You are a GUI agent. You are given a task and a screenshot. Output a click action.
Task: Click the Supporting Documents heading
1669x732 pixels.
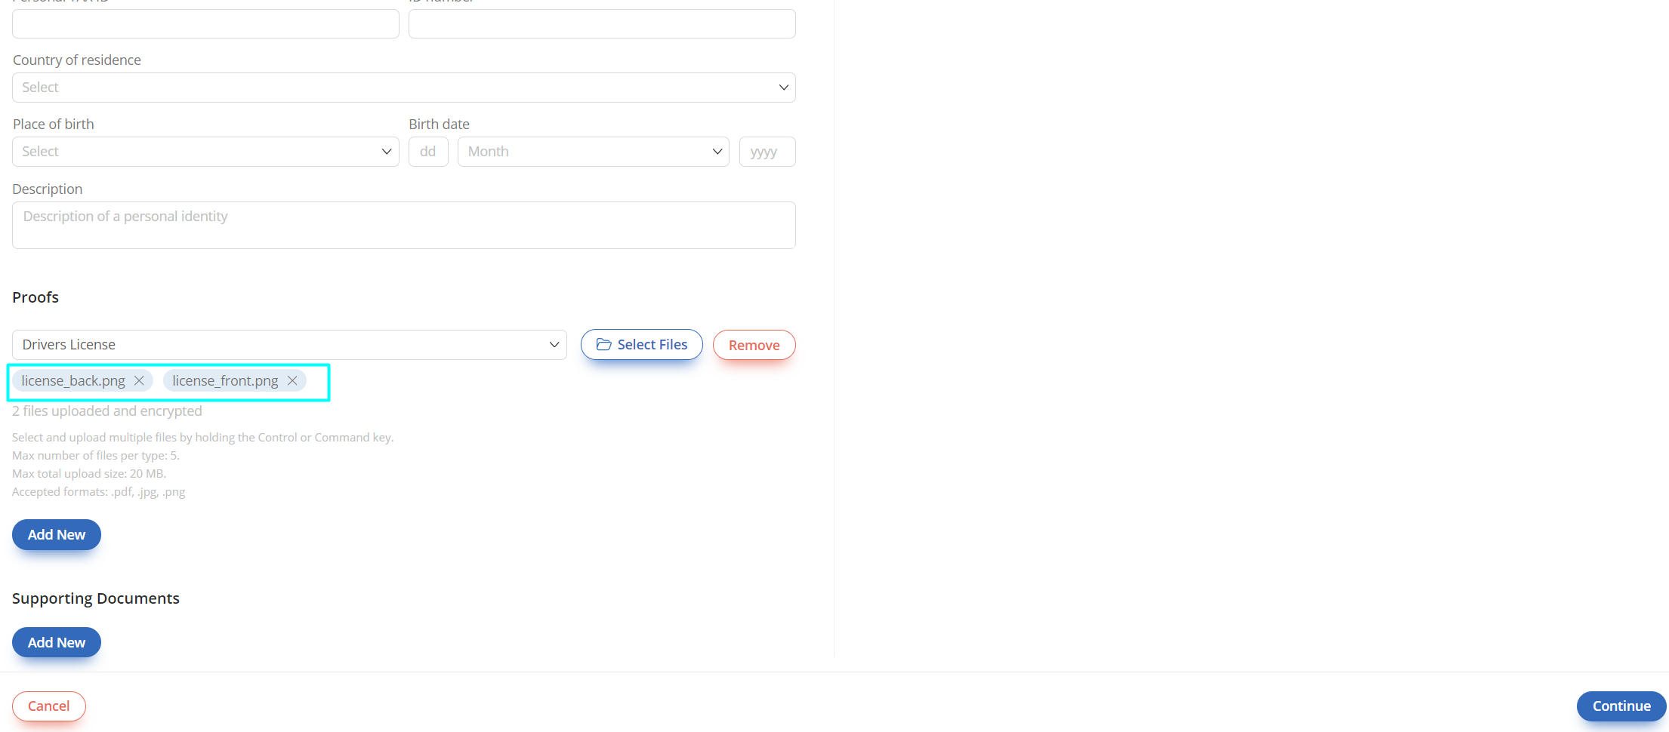(x=96, y=598)
